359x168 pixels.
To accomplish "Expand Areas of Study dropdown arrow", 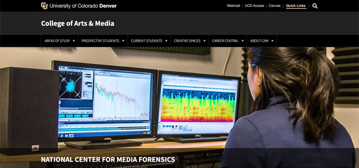I will [74, 41].
